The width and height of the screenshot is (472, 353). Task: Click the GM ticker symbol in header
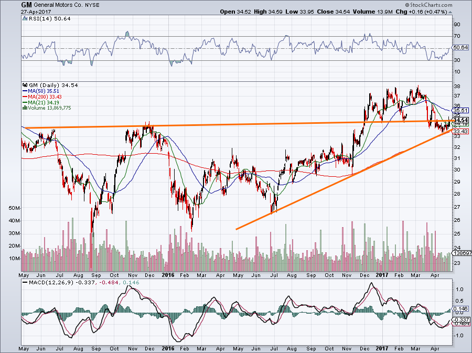(27, 5)
